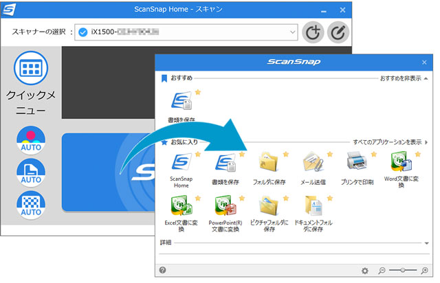
Task: Click the zoom in magnifier icon
Action: [425, 271]
